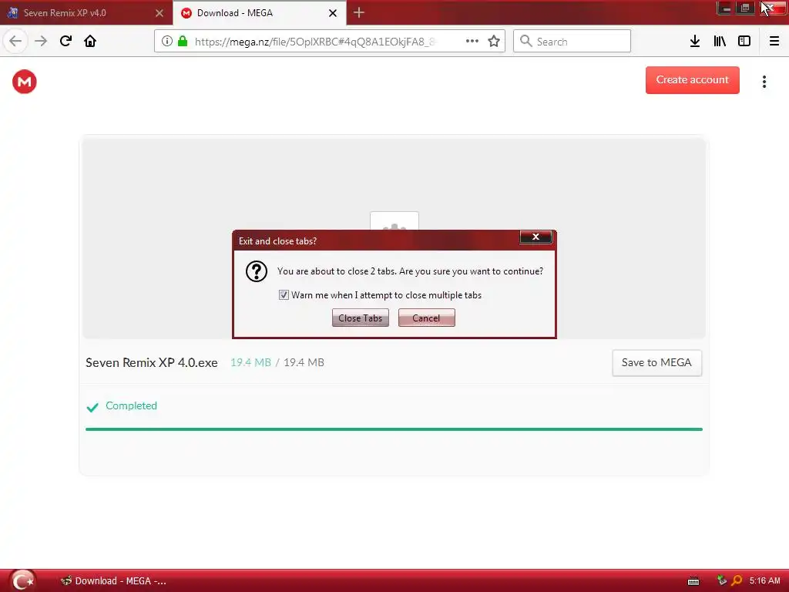
Task: Close the Exit and close tabs dialog
Action: [536, 237]
